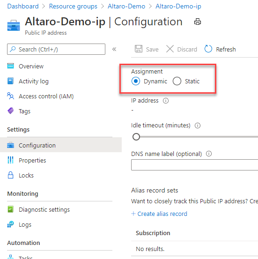Click the Properties bars icon
258x259 pixels.
point(11,160)
